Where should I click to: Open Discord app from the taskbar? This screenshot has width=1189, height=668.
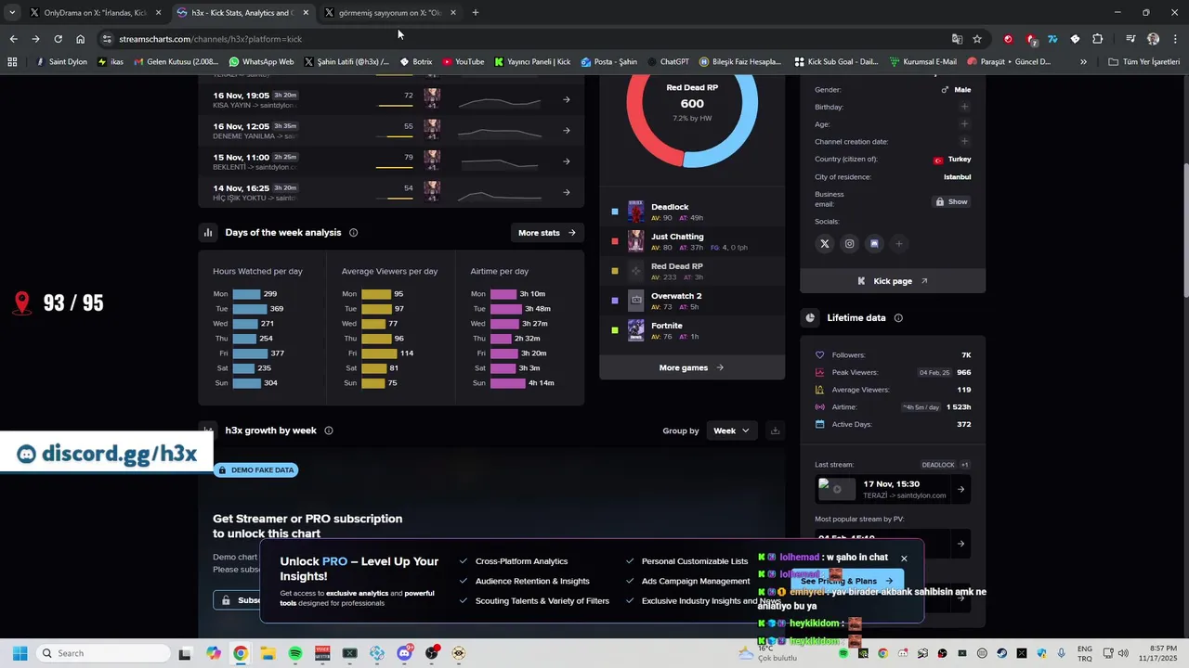[x=404, y=653]
